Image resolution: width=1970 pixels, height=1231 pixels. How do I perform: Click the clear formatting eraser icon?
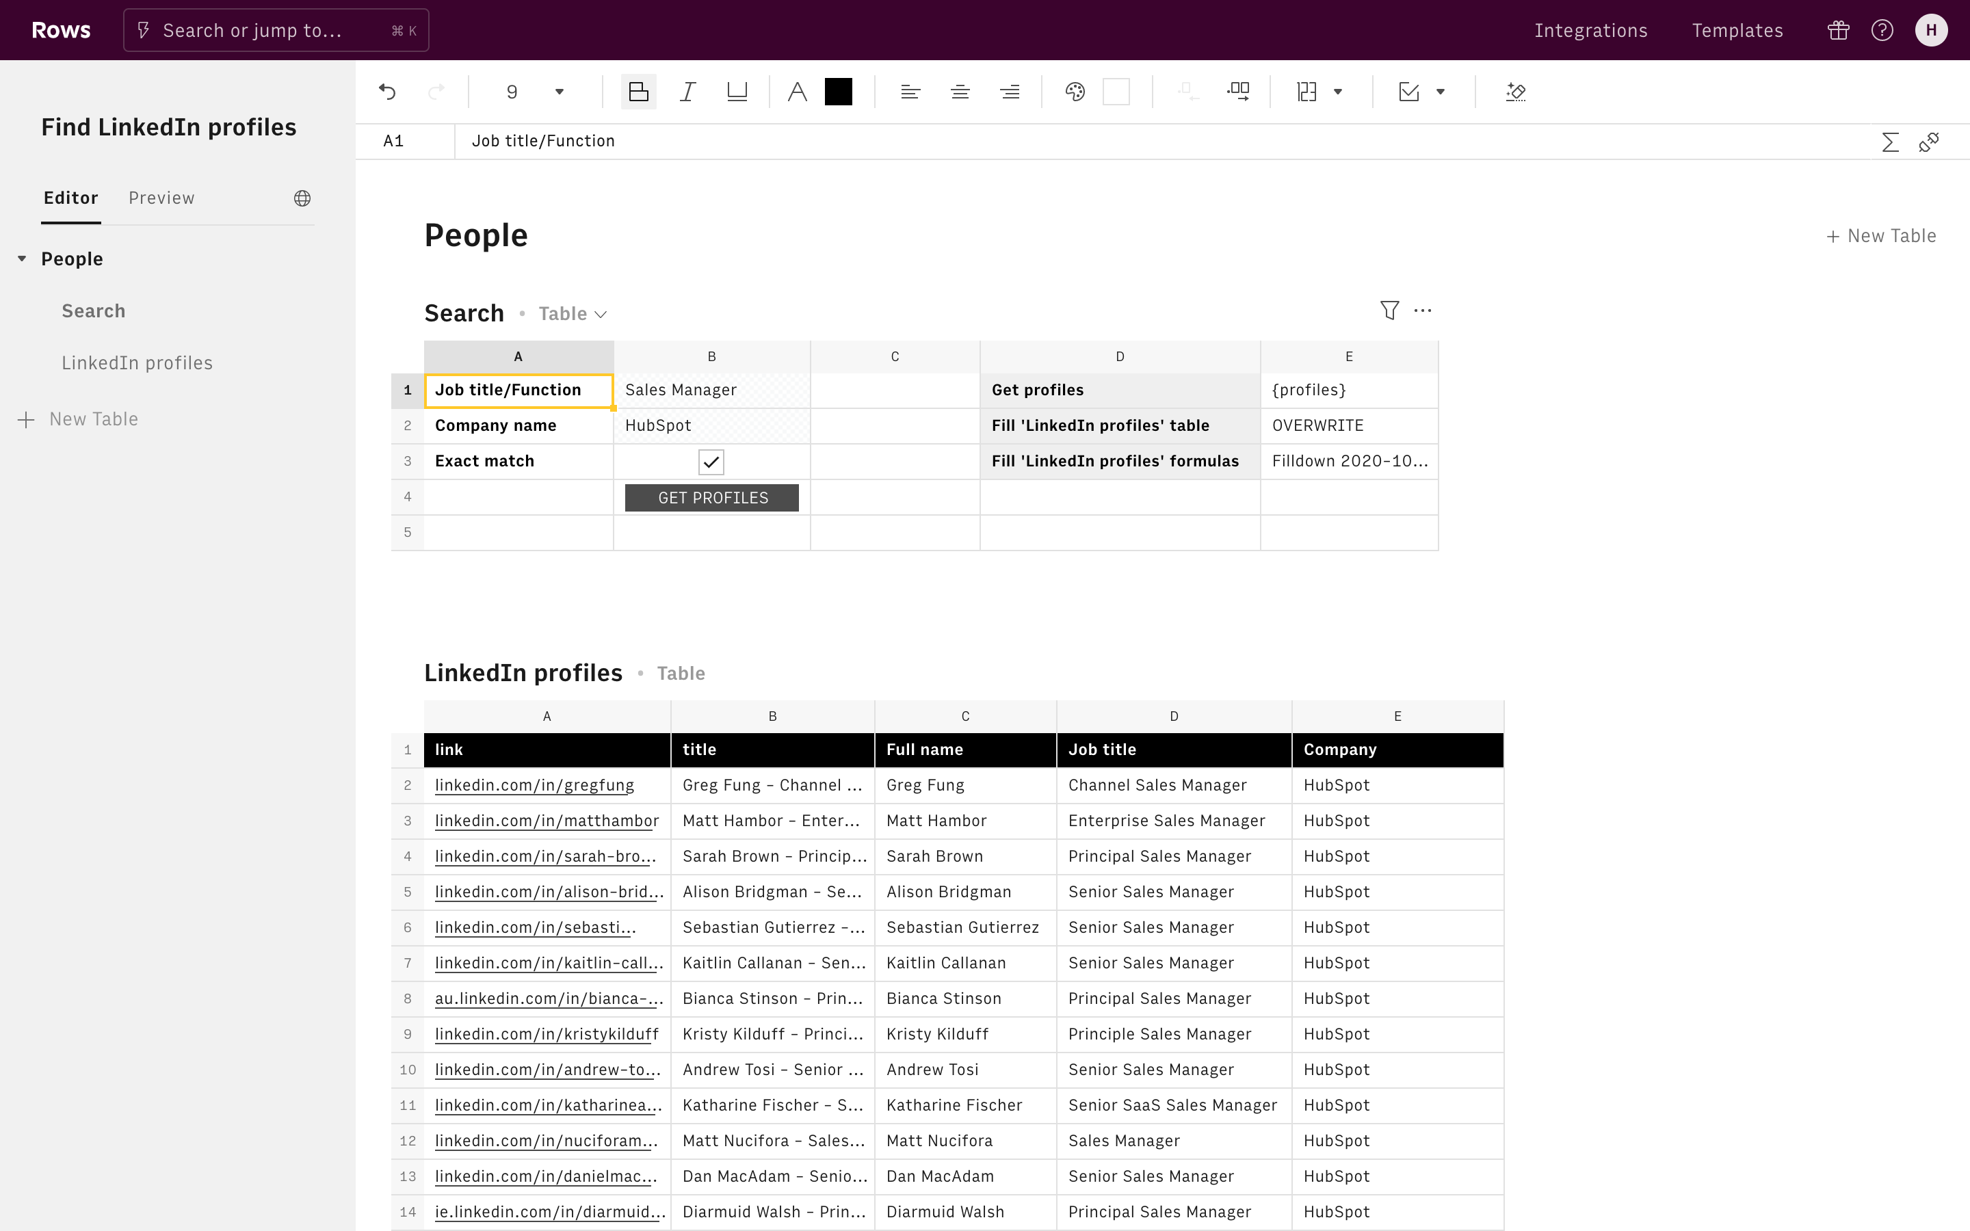click(1516, 92)
